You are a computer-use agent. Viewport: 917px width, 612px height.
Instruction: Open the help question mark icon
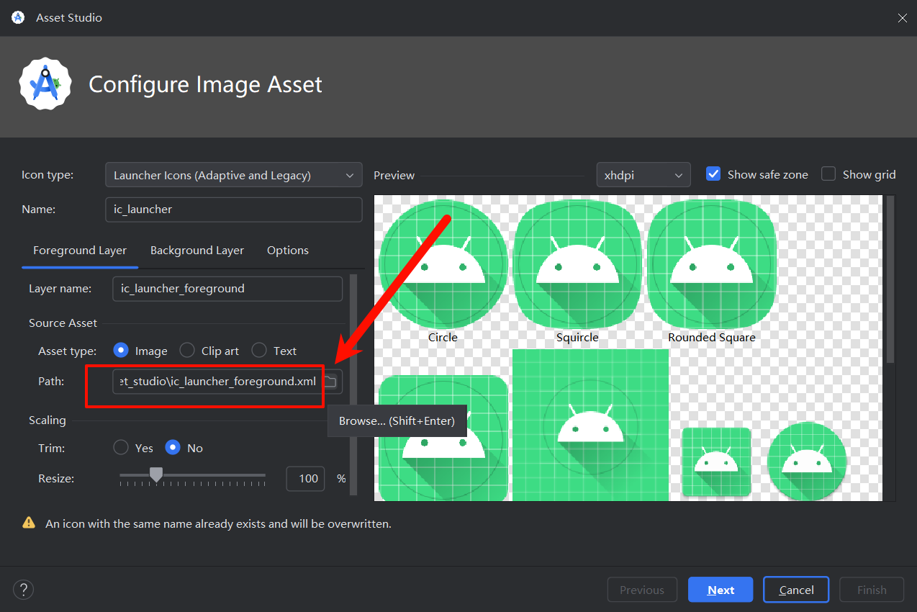[x=24, y=590]
